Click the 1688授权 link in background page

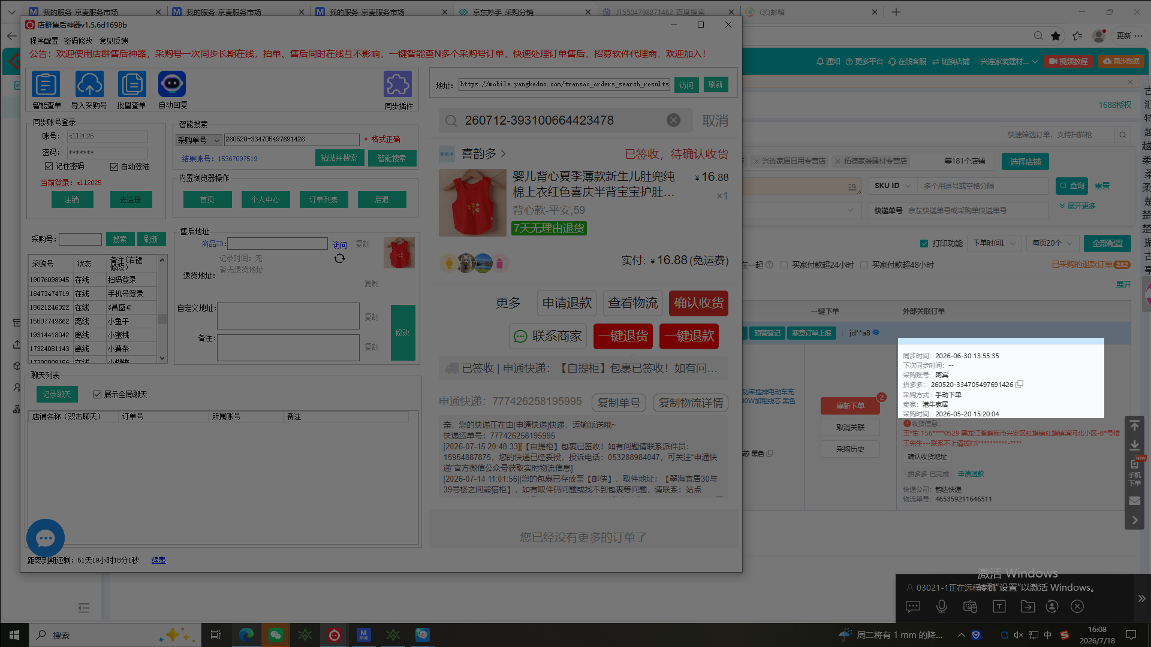pos(1115,105)
